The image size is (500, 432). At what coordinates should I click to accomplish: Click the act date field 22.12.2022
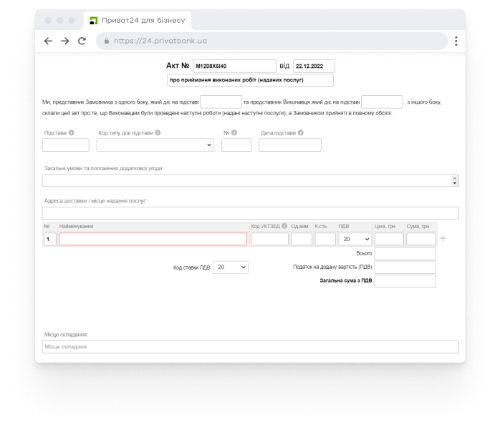[313, 67]
